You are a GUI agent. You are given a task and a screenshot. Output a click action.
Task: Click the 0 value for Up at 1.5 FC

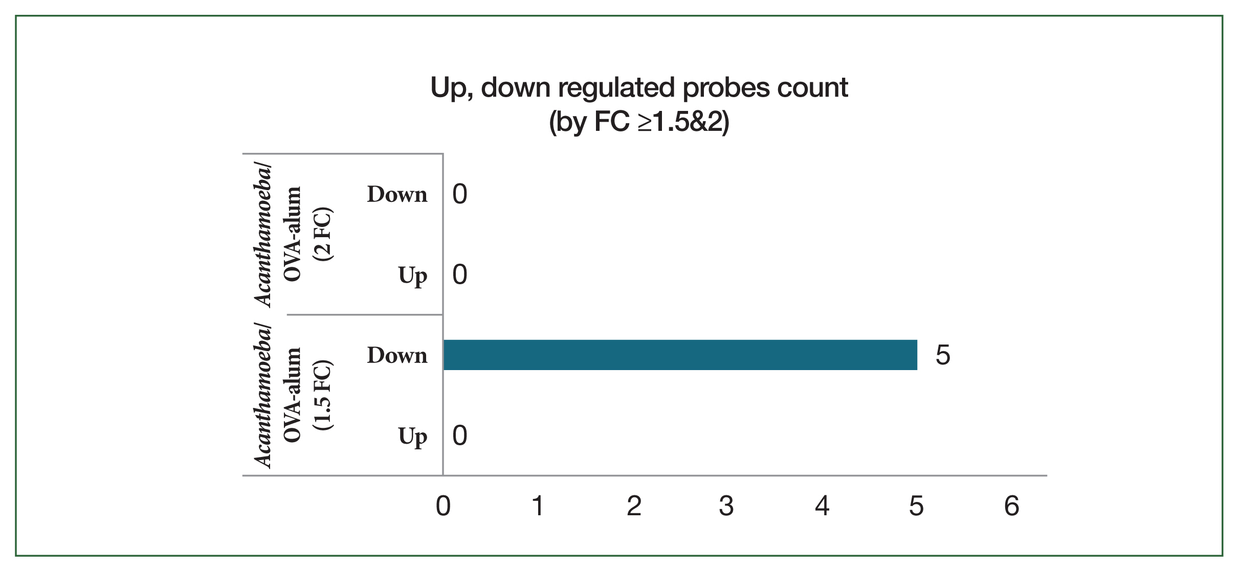(x=459, y=436)
